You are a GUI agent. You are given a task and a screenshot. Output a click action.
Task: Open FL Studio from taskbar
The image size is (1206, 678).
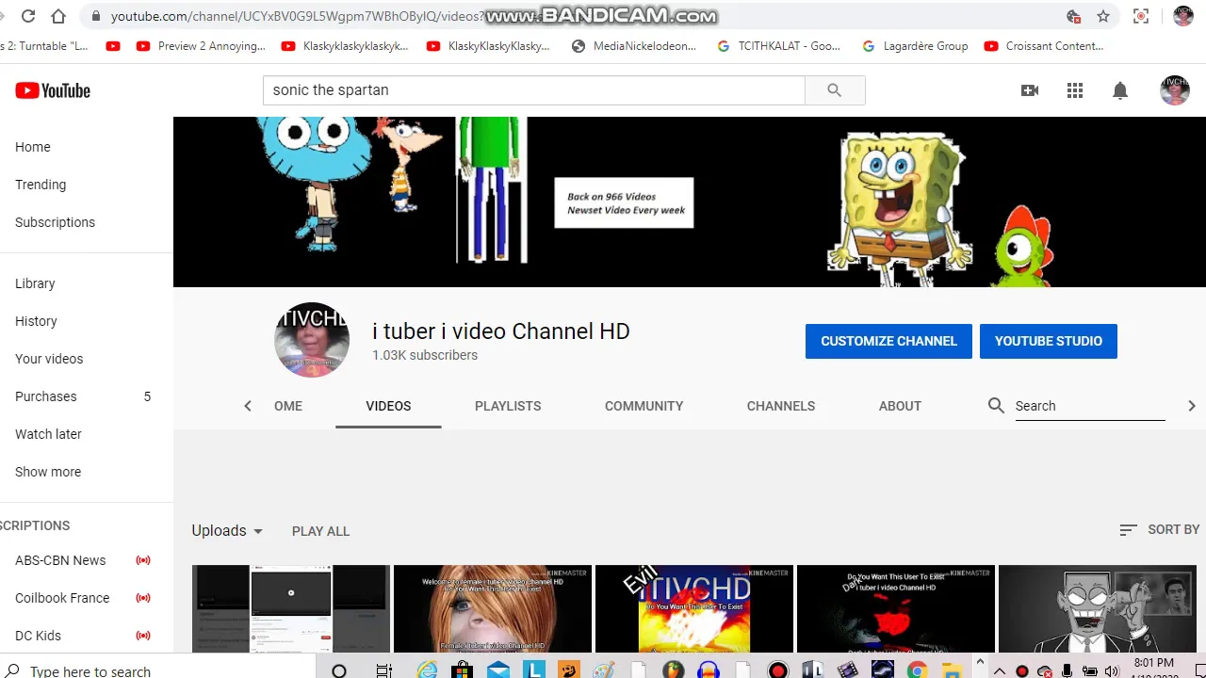[673, 670]
